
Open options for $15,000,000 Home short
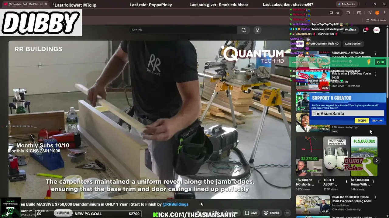point(374,182)
